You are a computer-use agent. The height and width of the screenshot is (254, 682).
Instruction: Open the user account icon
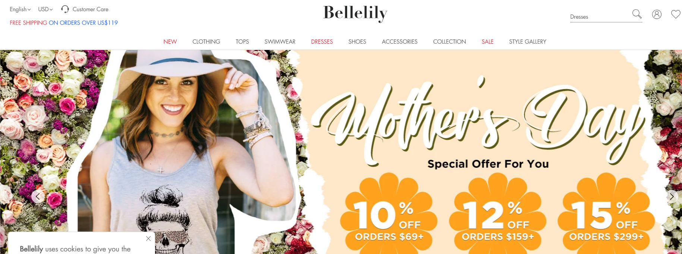[x=657, y=14]
